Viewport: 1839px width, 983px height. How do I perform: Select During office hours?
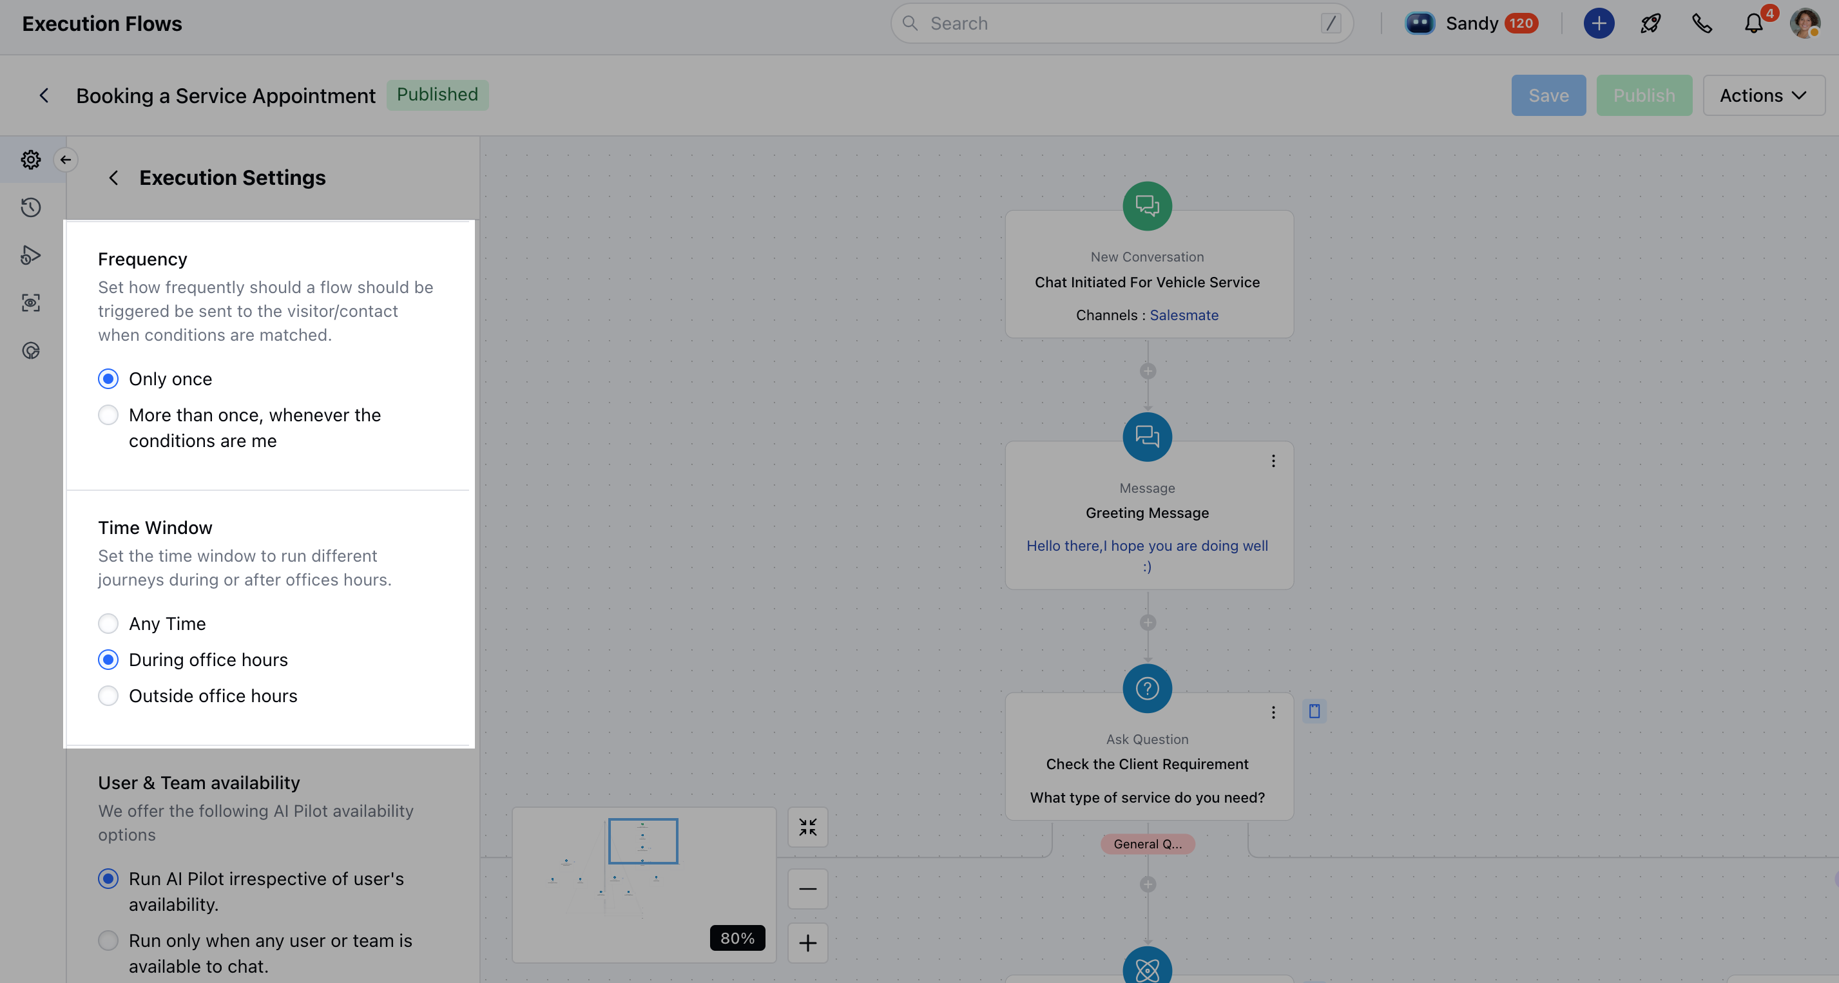[x=108, y=660]
